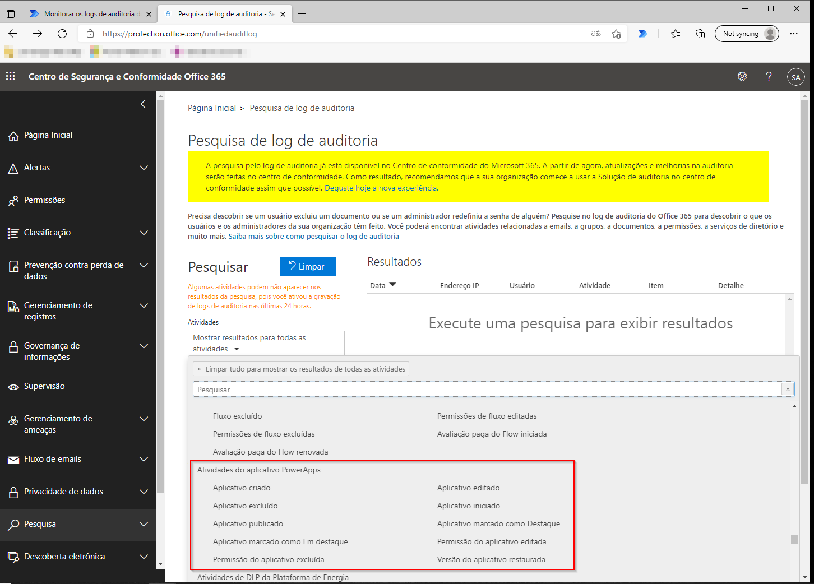
Task: Click the translate page icon in address bar
Action: [x=596, y=34]
